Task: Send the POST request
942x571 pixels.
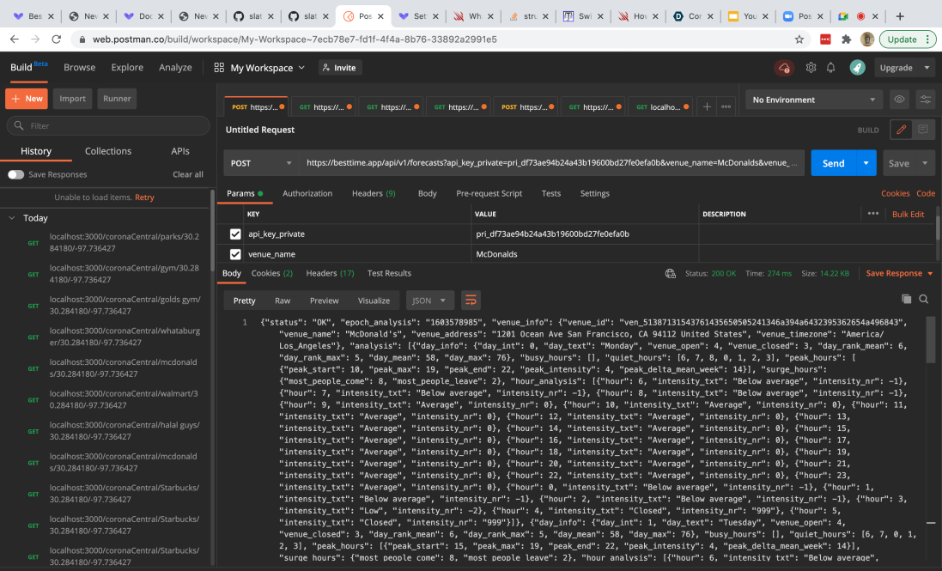Action: pyautogui.click(x=833, y=163)
